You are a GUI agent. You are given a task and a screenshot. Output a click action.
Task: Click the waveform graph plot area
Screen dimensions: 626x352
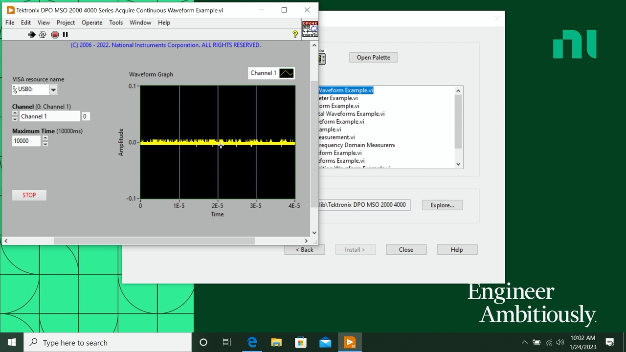point(218,142)
